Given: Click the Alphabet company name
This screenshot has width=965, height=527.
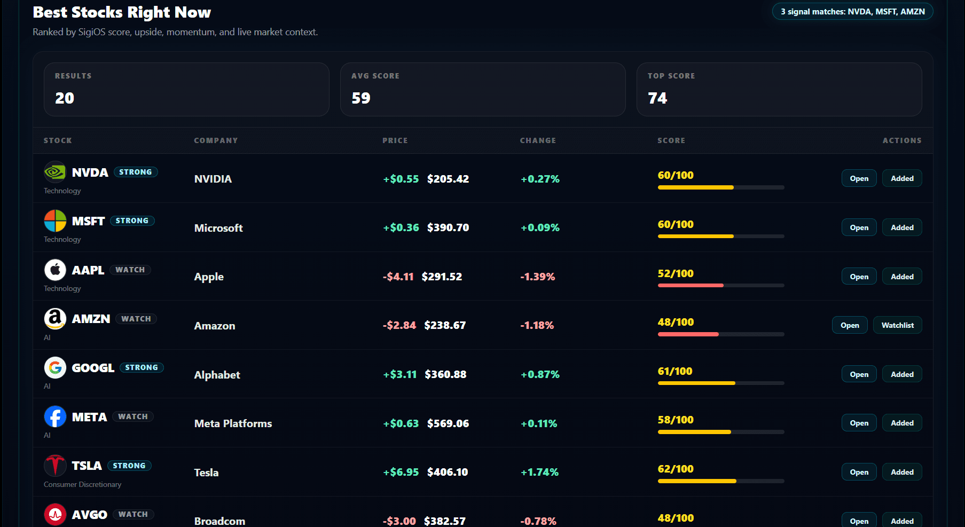Looking at the screenshot, I should [x=217, y=375].
